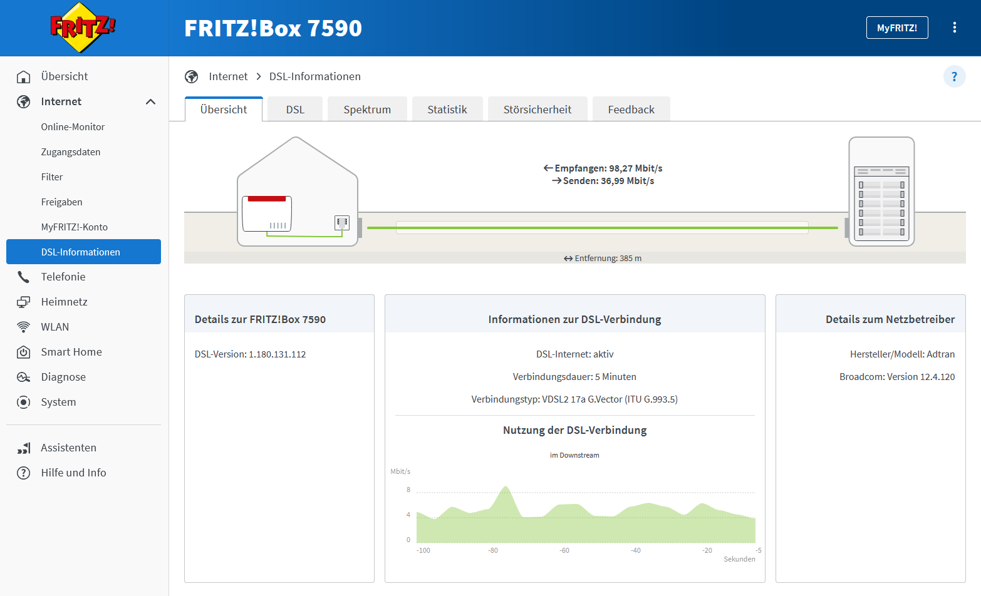
Task: Click 'Nutzung der DSL-Verbindung' heading
Action: coord(574,430)
